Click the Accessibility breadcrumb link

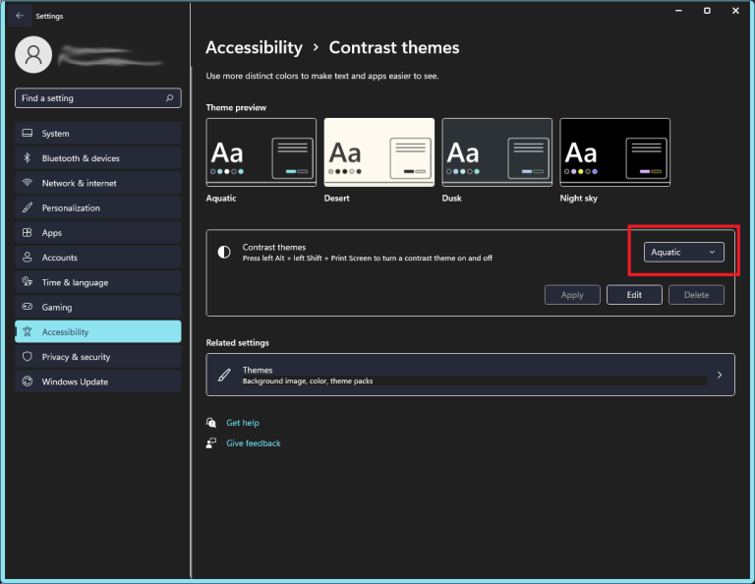[x=254, y=47]
